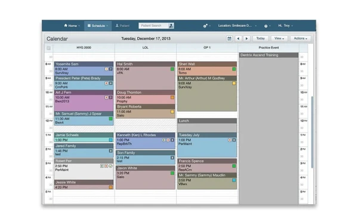Open the Jessie White appointment header
Image resolution: width=358 pixels, height=224 pixels.
(x=84, y=182)
